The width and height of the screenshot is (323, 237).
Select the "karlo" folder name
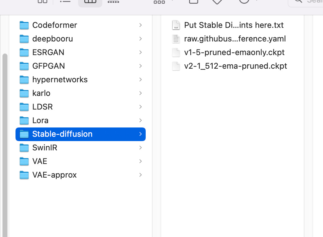[x=41, y=93]
